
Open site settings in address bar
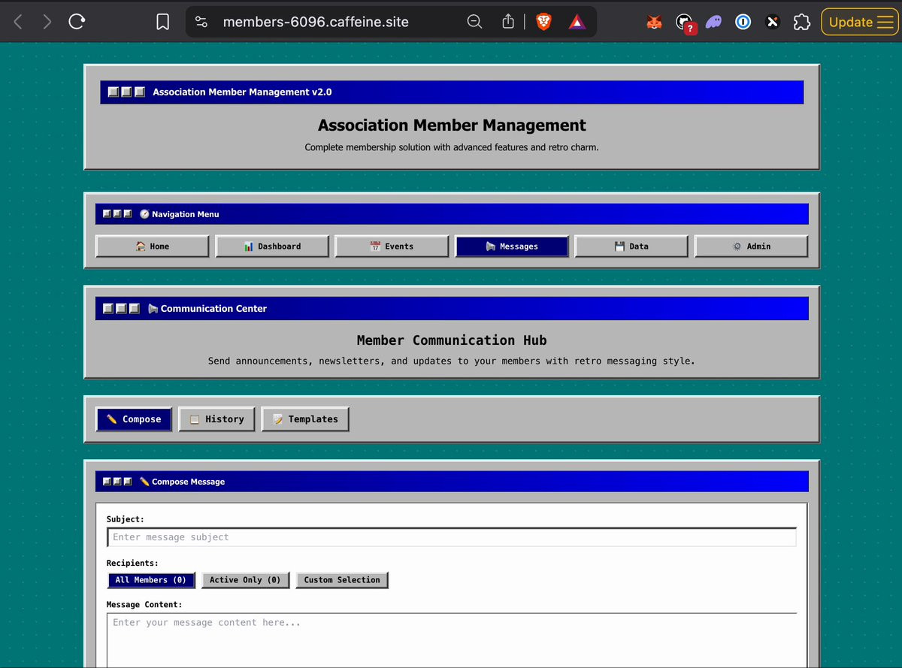[201, 22]
